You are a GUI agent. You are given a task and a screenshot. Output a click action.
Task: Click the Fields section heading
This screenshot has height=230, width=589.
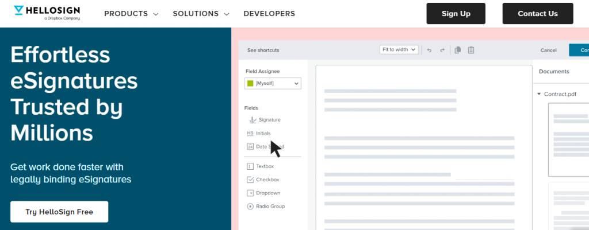[x=251, y=108]
